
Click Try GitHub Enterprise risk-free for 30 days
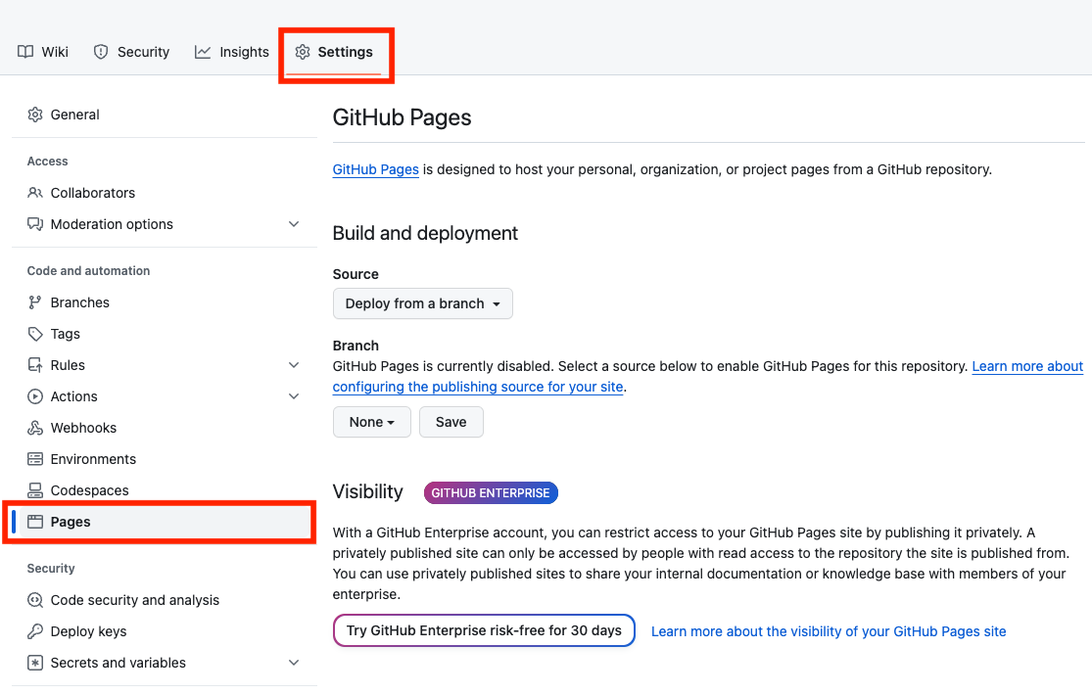pos(484,630)
